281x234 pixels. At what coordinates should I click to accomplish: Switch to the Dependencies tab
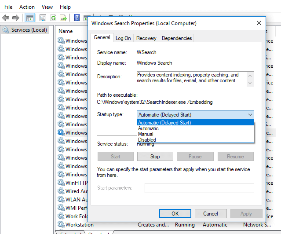click(x=177, y=38)
